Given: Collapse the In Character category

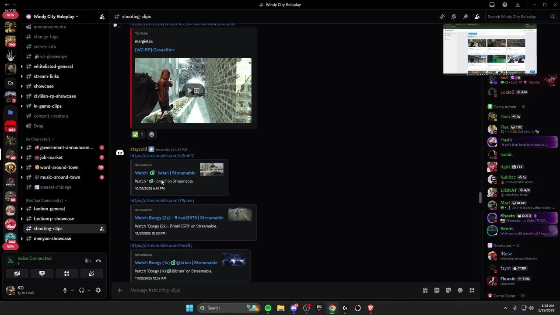Looking at the screenshot, I should click(40, 139).
